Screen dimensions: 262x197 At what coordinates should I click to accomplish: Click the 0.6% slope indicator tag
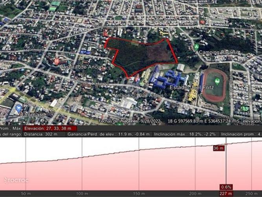[x=226, y=187]
